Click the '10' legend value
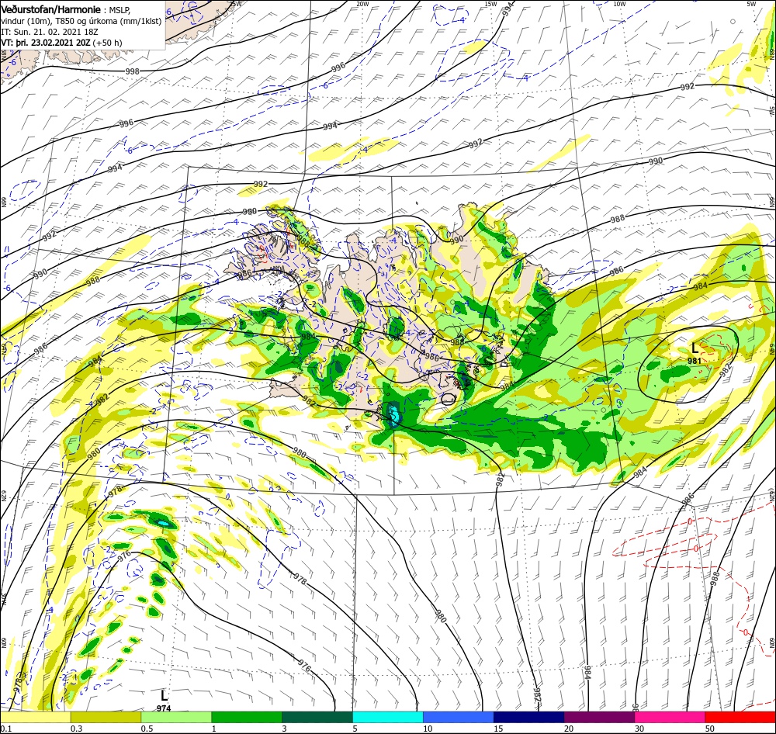 (x=428, y=729)
